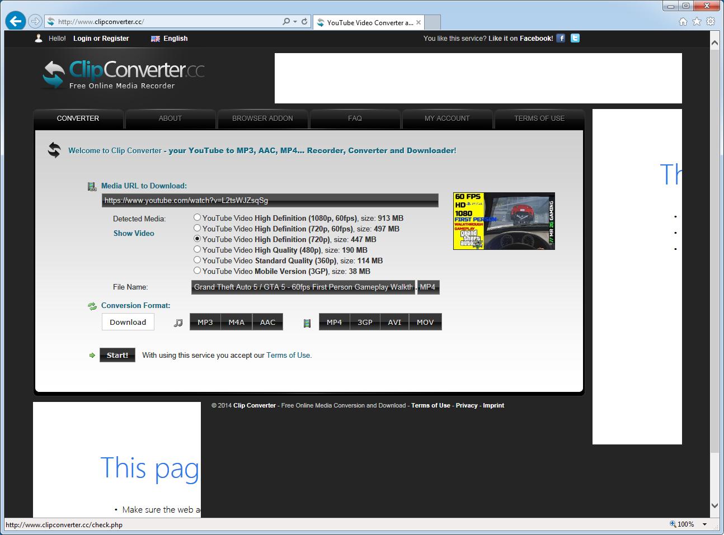This screenshot has width=724, height=535.
Task: Choose 3GP video format
Action: (x=365, y=322)
